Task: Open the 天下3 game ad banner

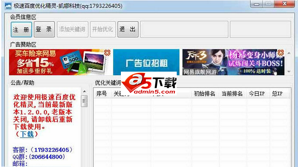Action: tap(233, 62)
